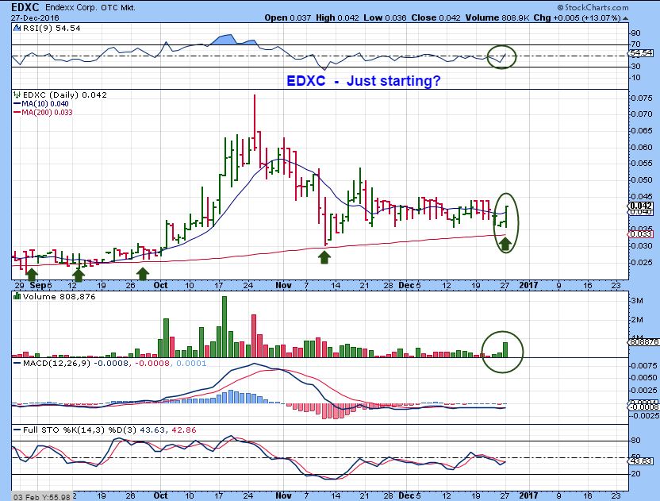Click the date '27-Dec-2016' in header
This screenshot has width=660, height=501.
point(35,18)
